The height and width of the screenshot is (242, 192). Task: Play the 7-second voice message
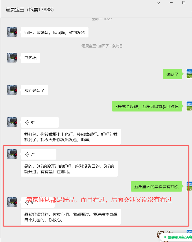(38, 154)
